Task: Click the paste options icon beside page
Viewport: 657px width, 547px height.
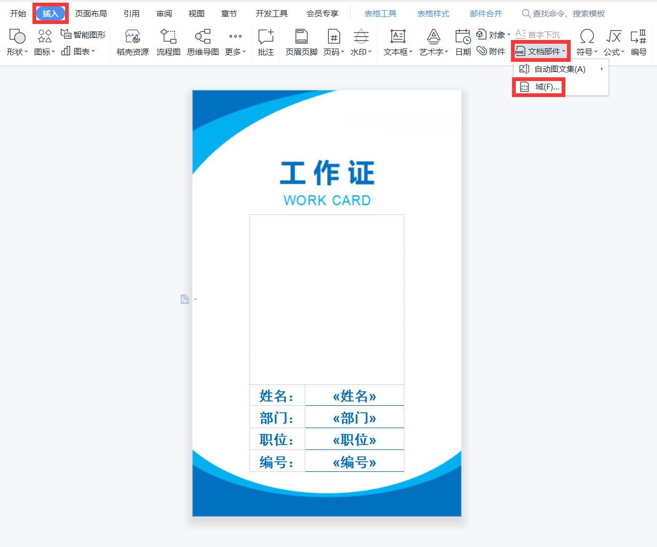Action: [185, 299]
